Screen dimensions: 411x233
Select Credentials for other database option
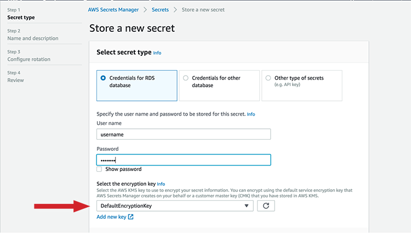(x=219, y=86)
